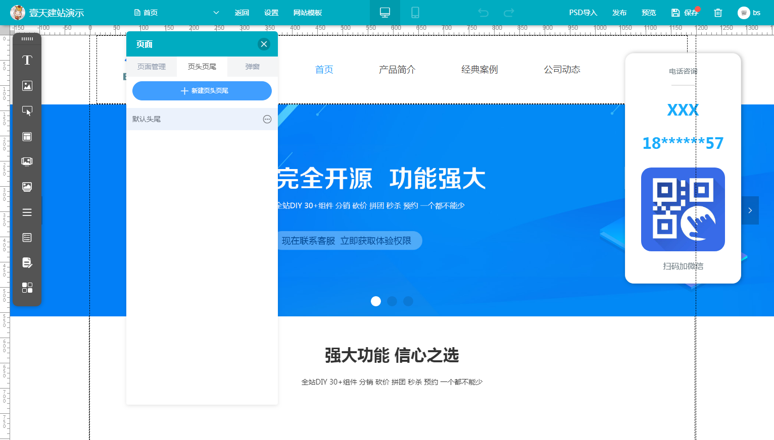This screenshot has width=774, height=440.
Task: Select the form/document edit tool
Action: (x=27, y=262)
